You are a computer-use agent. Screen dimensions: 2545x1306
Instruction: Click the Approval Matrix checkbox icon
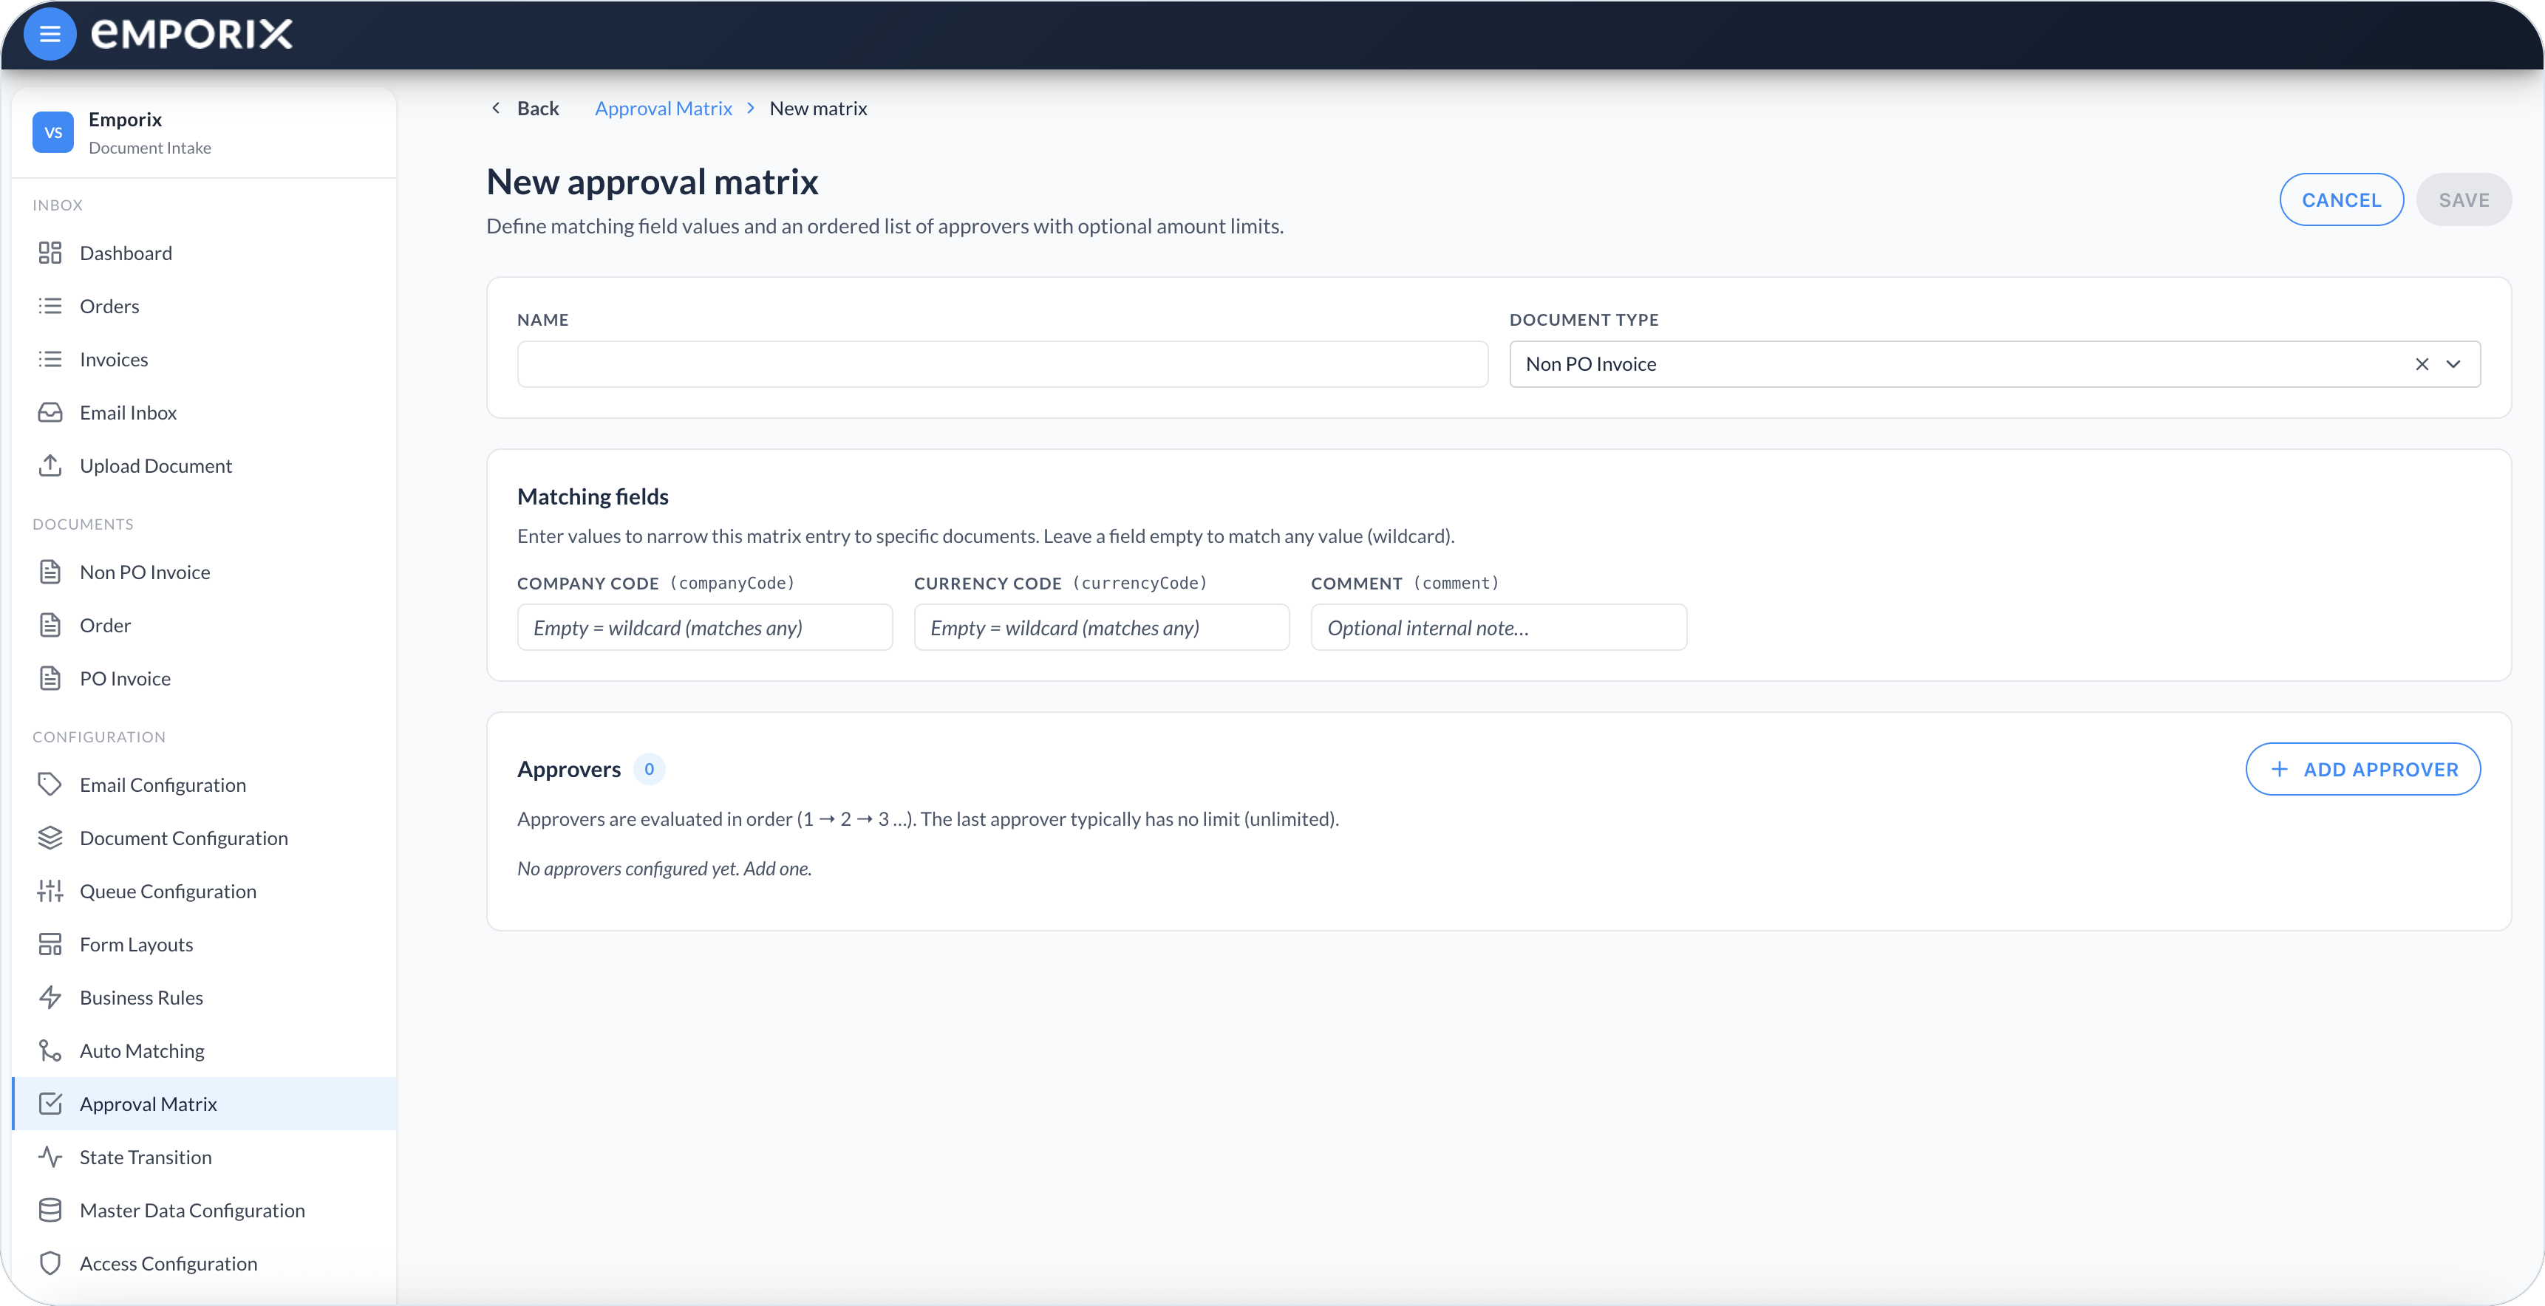50,1104
